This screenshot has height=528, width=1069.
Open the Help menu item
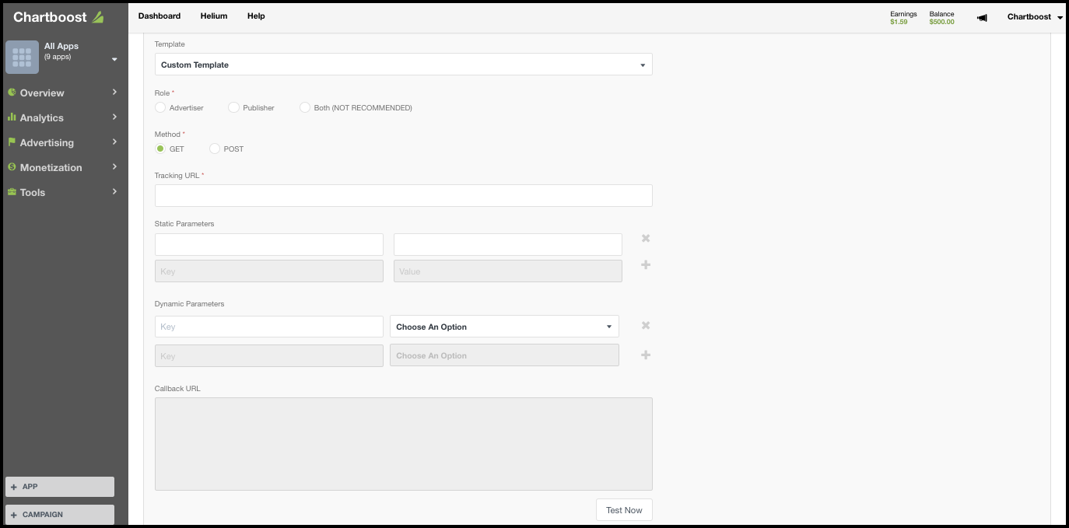coord(256,16)
